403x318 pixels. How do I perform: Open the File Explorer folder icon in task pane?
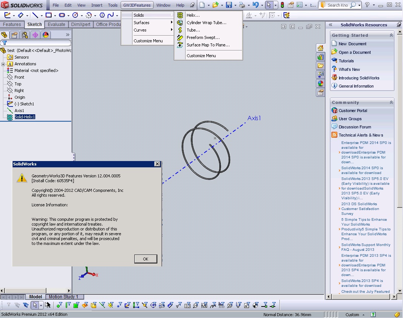(x=320, y=66)
